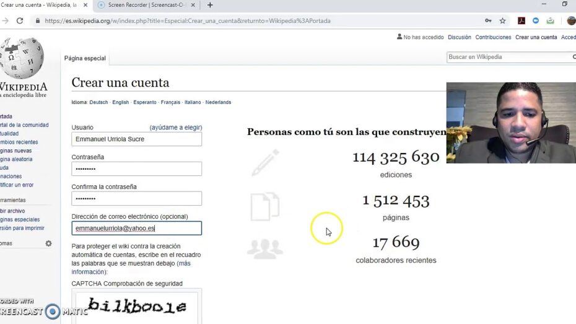Click the Adobe Acrobat extension icon

click(x=521, y=21)
